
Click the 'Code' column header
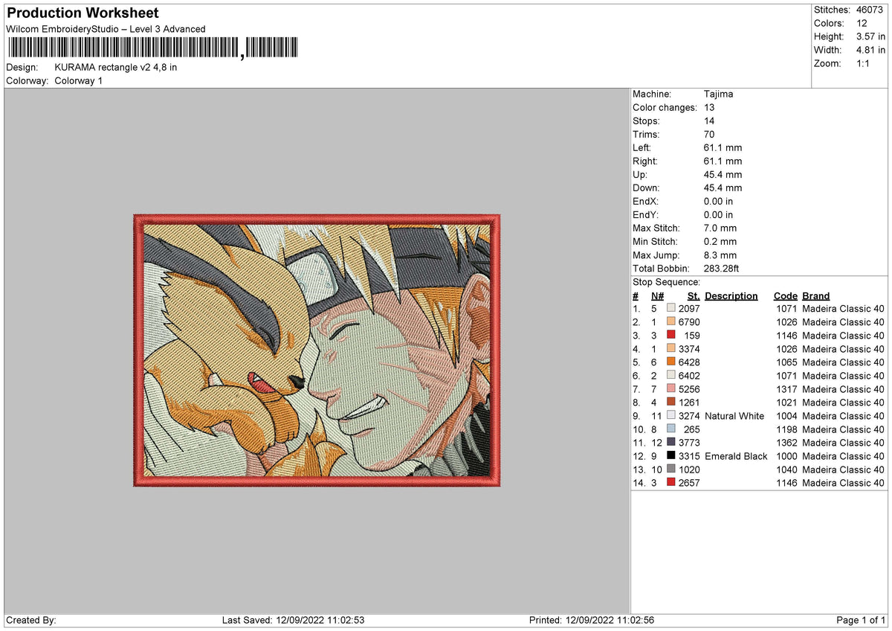(785, 296)
